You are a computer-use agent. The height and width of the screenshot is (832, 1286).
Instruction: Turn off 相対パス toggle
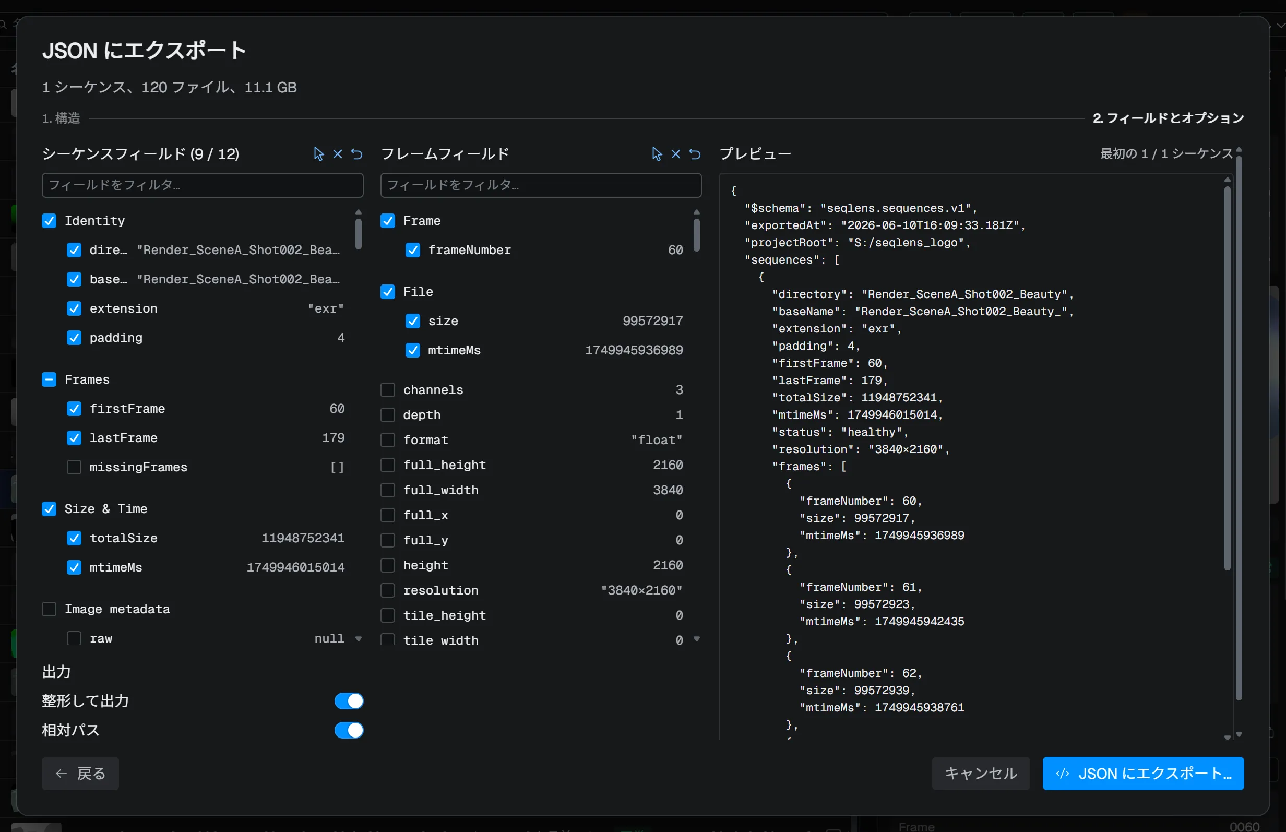click(349, 730)
